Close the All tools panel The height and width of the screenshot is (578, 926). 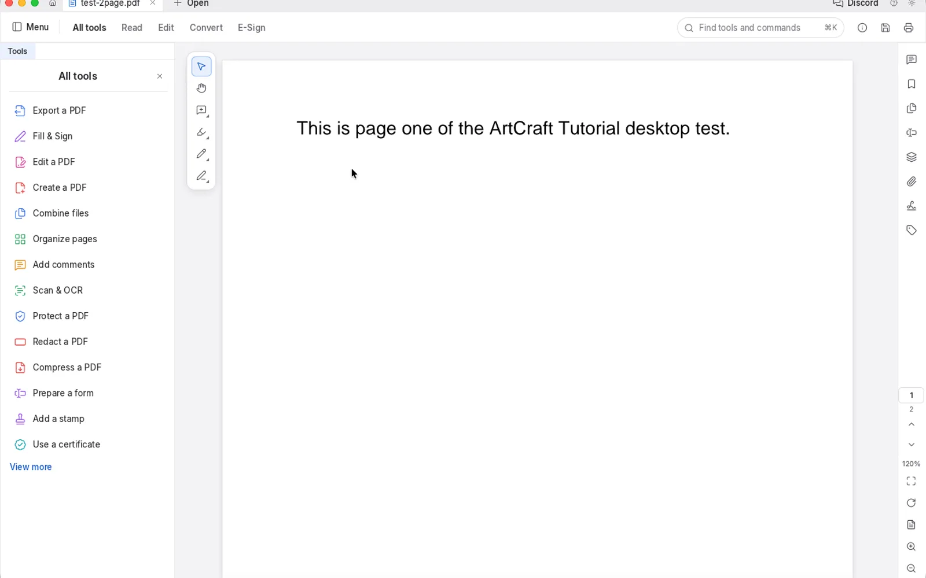click(x=160, y=76)
